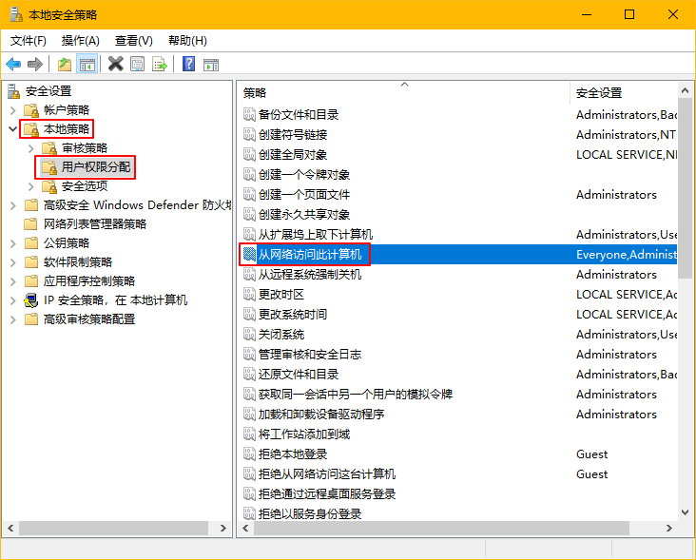This screenshot has height=560, width=696.
Task: Click the 安全设置 root node icon
Action: (x=13, y=91)
